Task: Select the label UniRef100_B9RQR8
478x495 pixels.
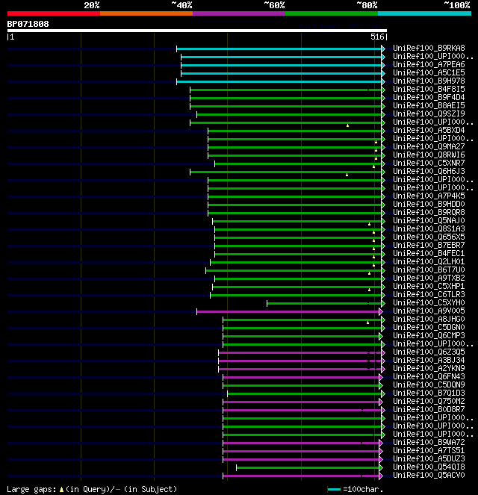Action: point(429,212)
